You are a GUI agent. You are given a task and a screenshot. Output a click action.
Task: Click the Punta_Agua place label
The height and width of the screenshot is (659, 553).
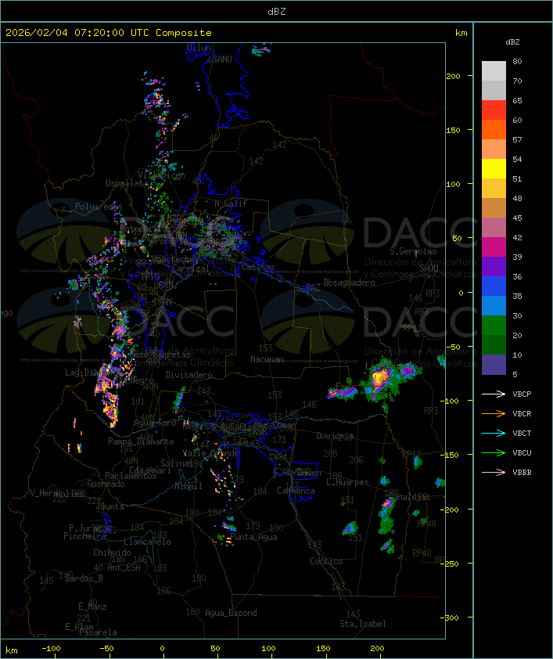coord(253,537)
